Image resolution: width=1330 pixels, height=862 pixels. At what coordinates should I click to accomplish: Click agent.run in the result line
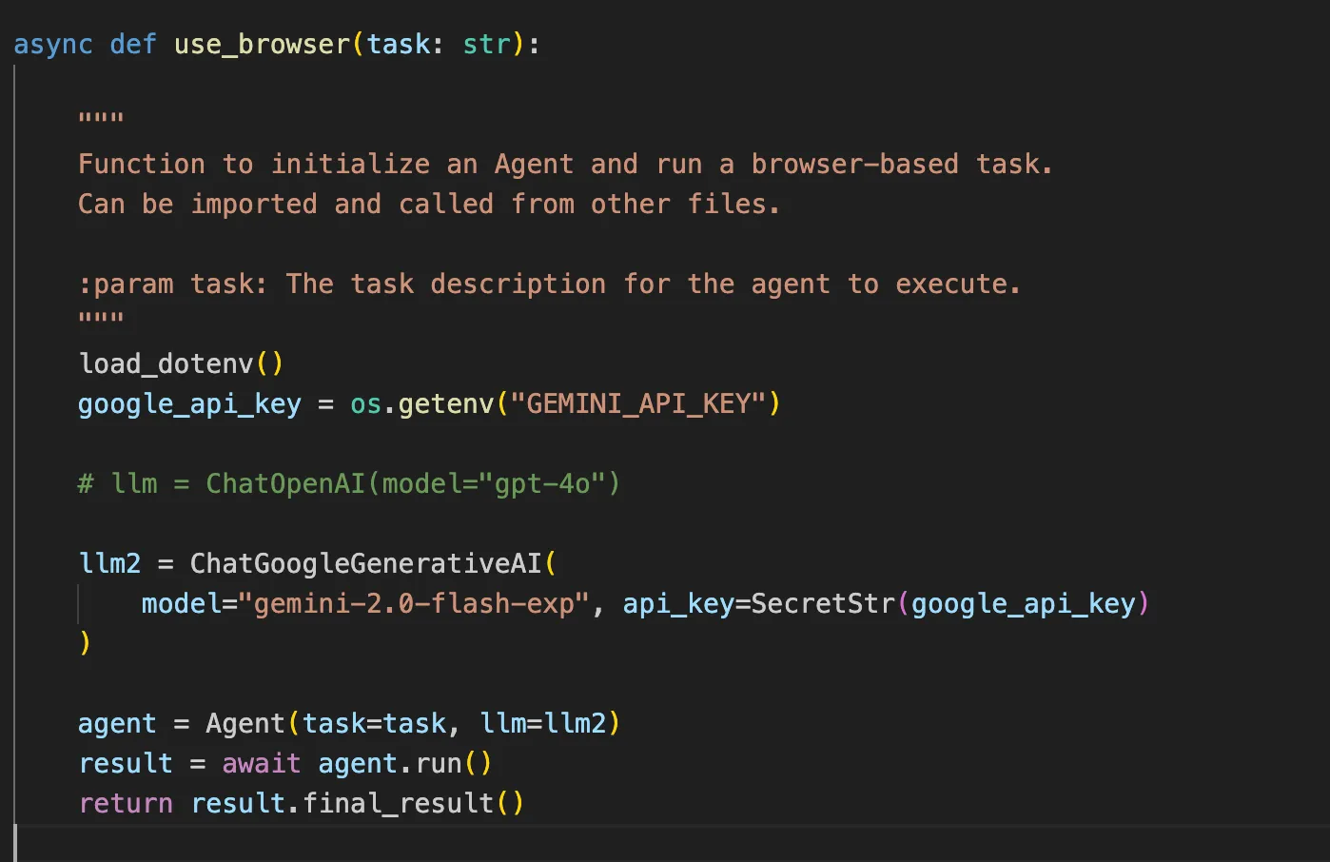pos(405,763)
